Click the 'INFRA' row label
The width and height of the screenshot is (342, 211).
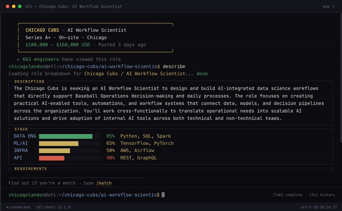click(x=21, y=150)
